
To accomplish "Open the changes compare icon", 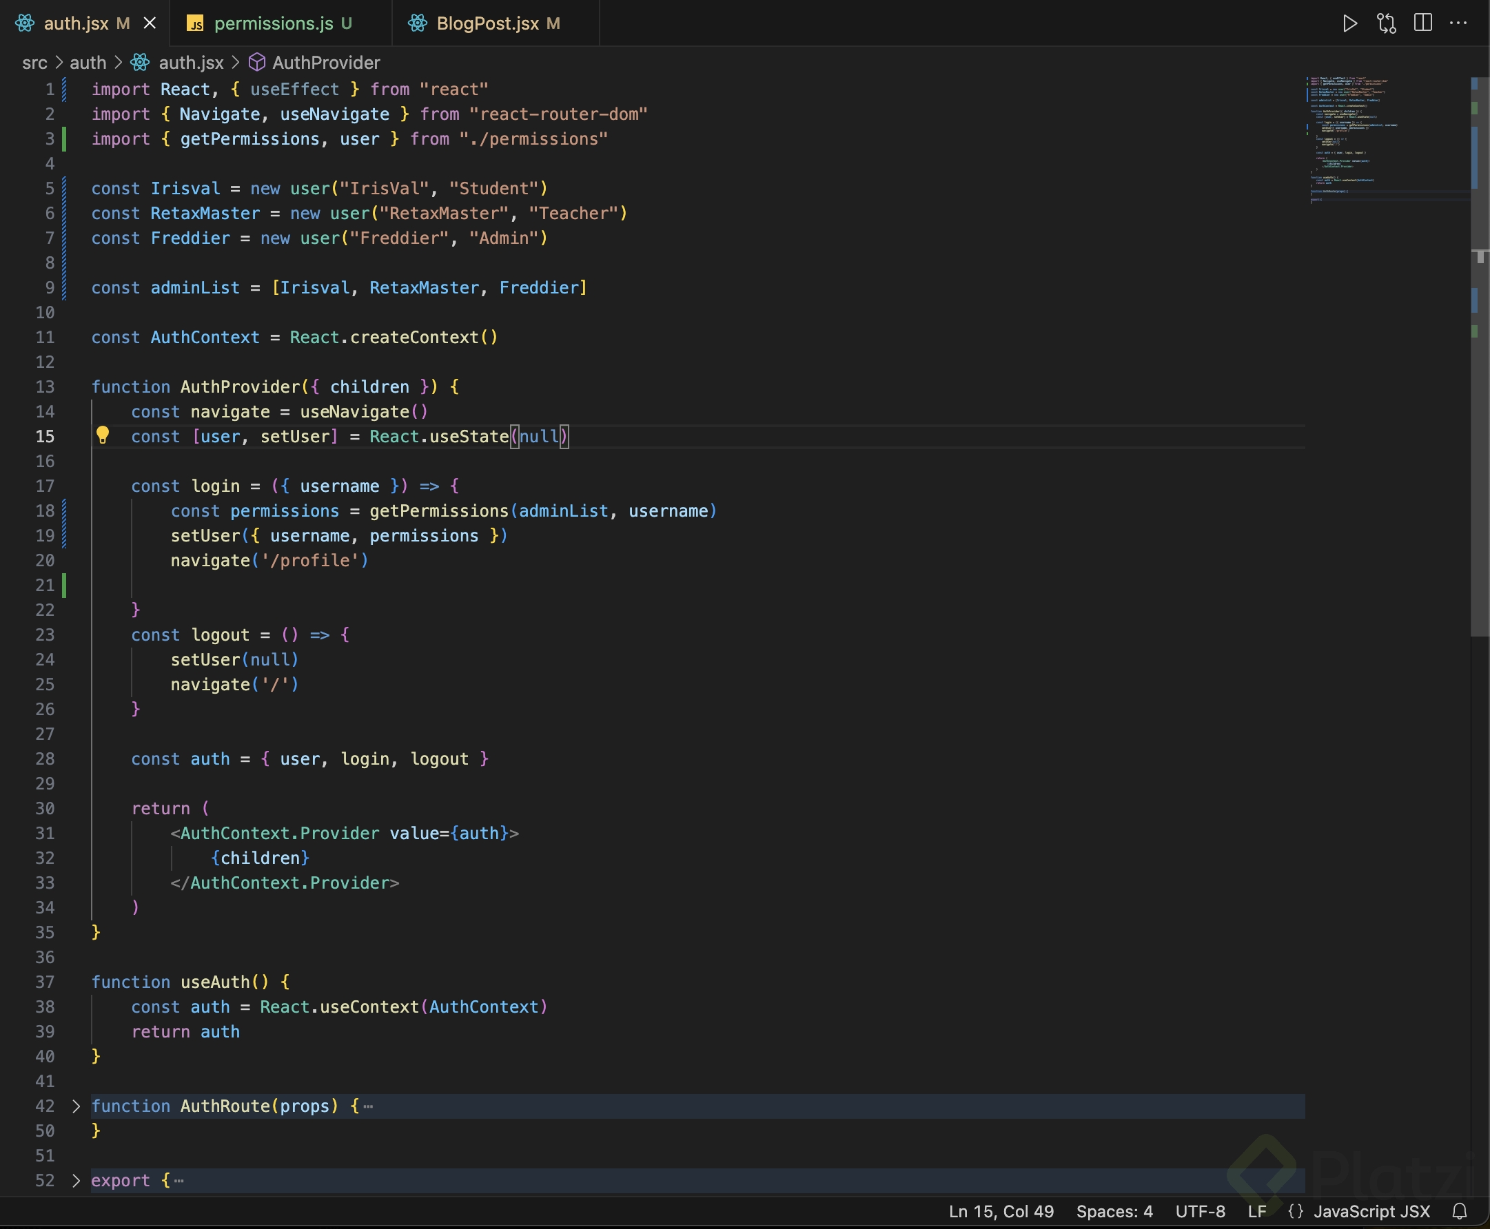I will pyautogui.click(x=1386, y=23).
